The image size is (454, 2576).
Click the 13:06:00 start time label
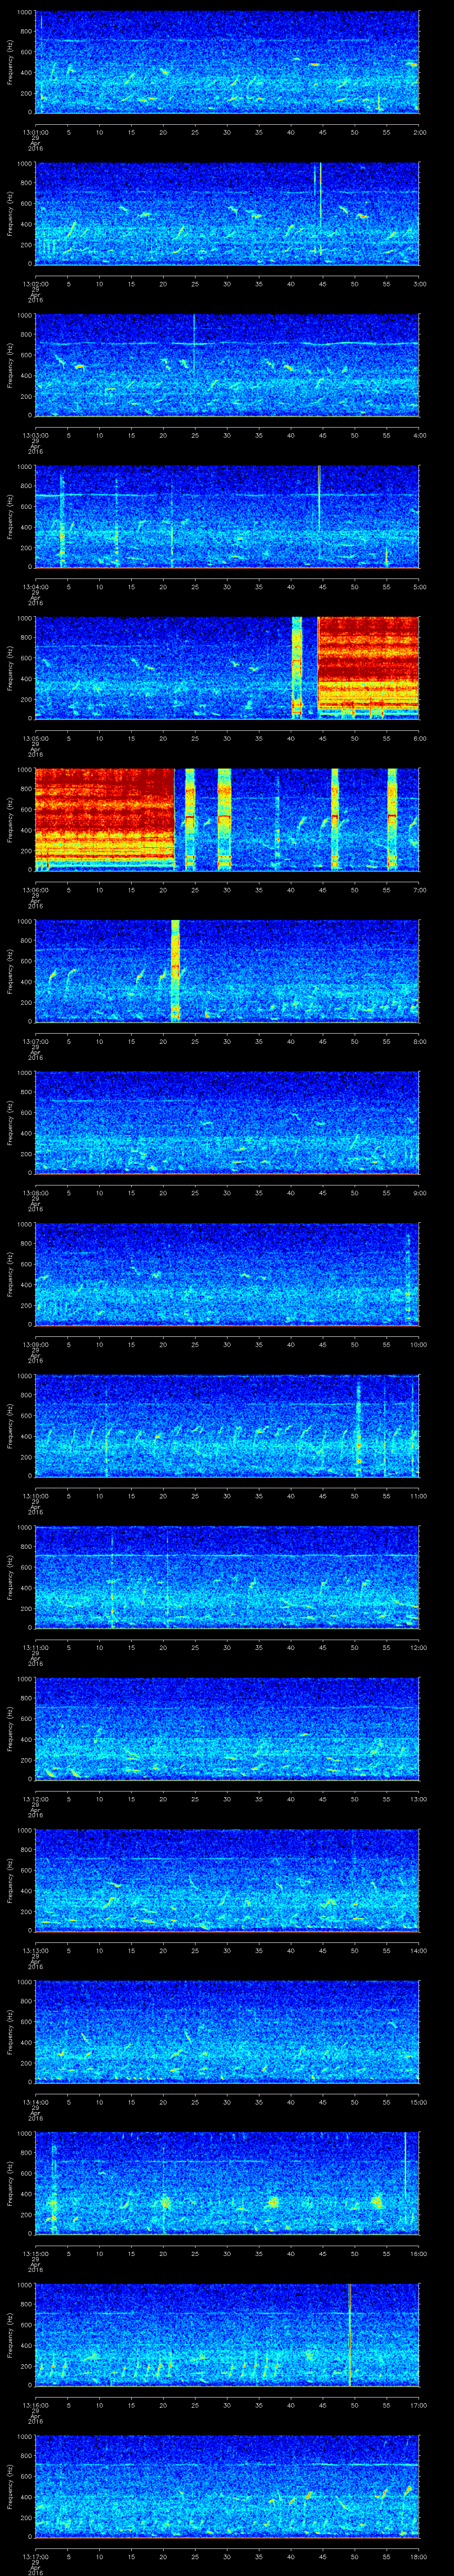(x=35, y=890)
